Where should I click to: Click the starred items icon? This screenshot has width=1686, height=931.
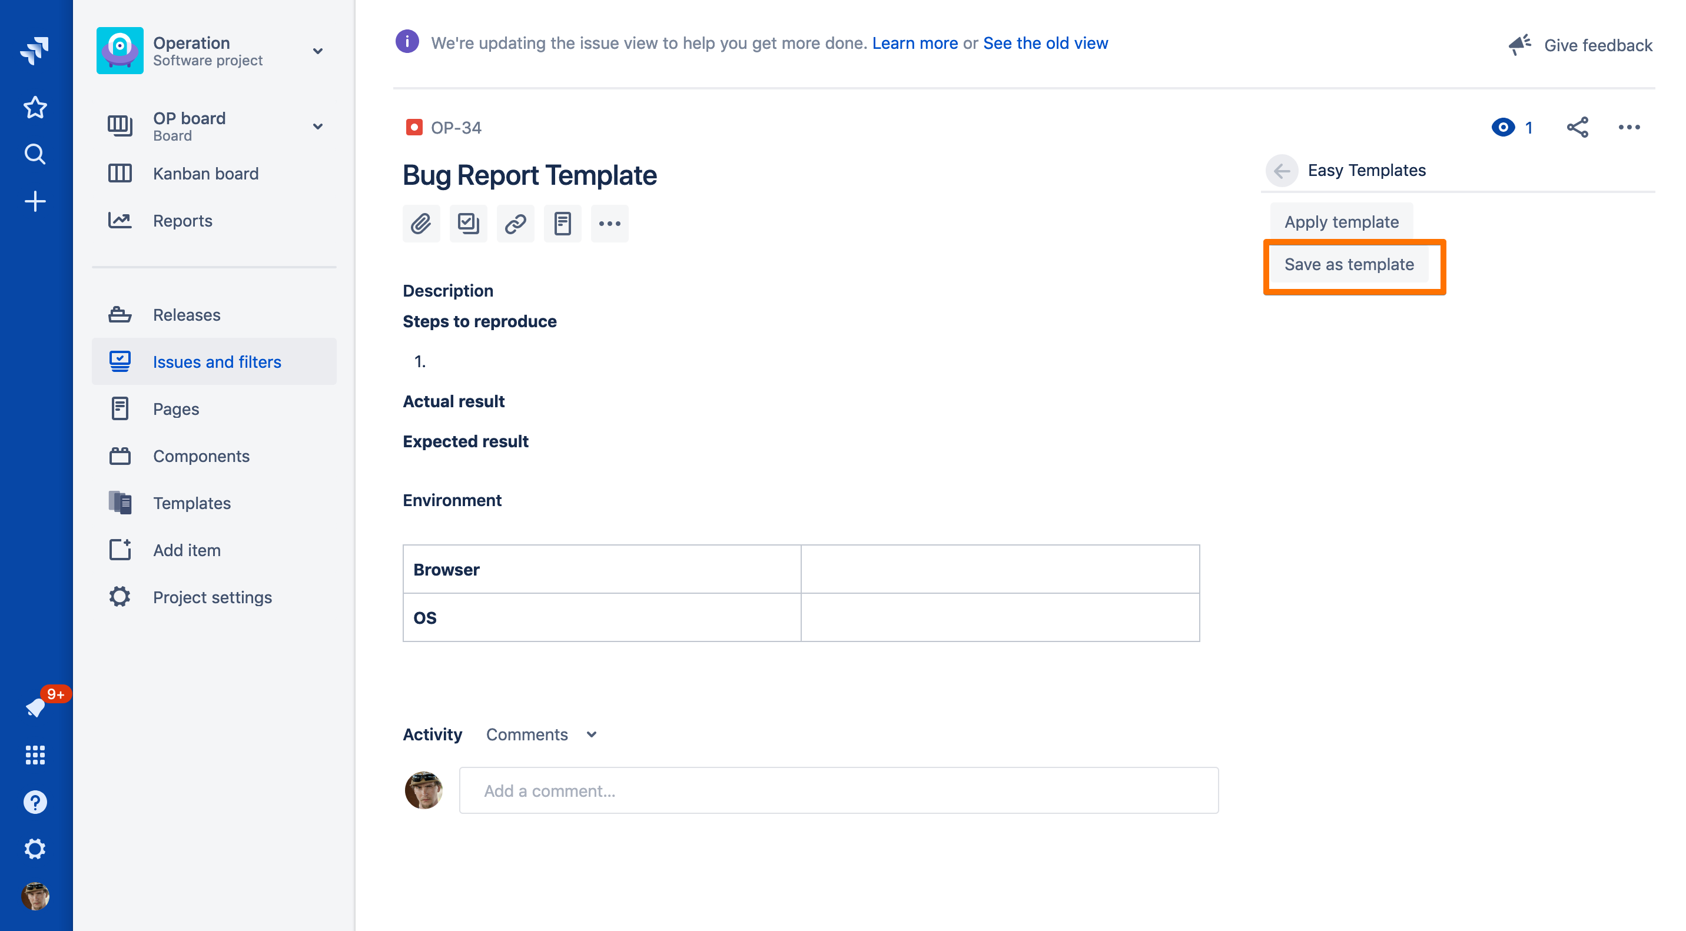(35, 107)
